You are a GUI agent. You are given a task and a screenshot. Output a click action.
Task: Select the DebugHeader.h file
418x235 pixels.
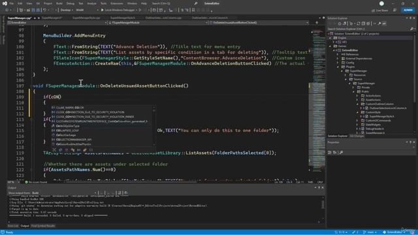click(x=374, y=129)
